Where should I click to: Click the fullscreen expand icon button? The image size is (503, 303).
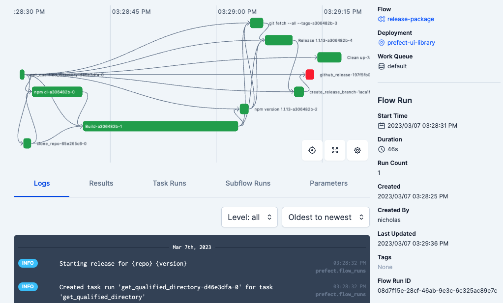point(335,150)
